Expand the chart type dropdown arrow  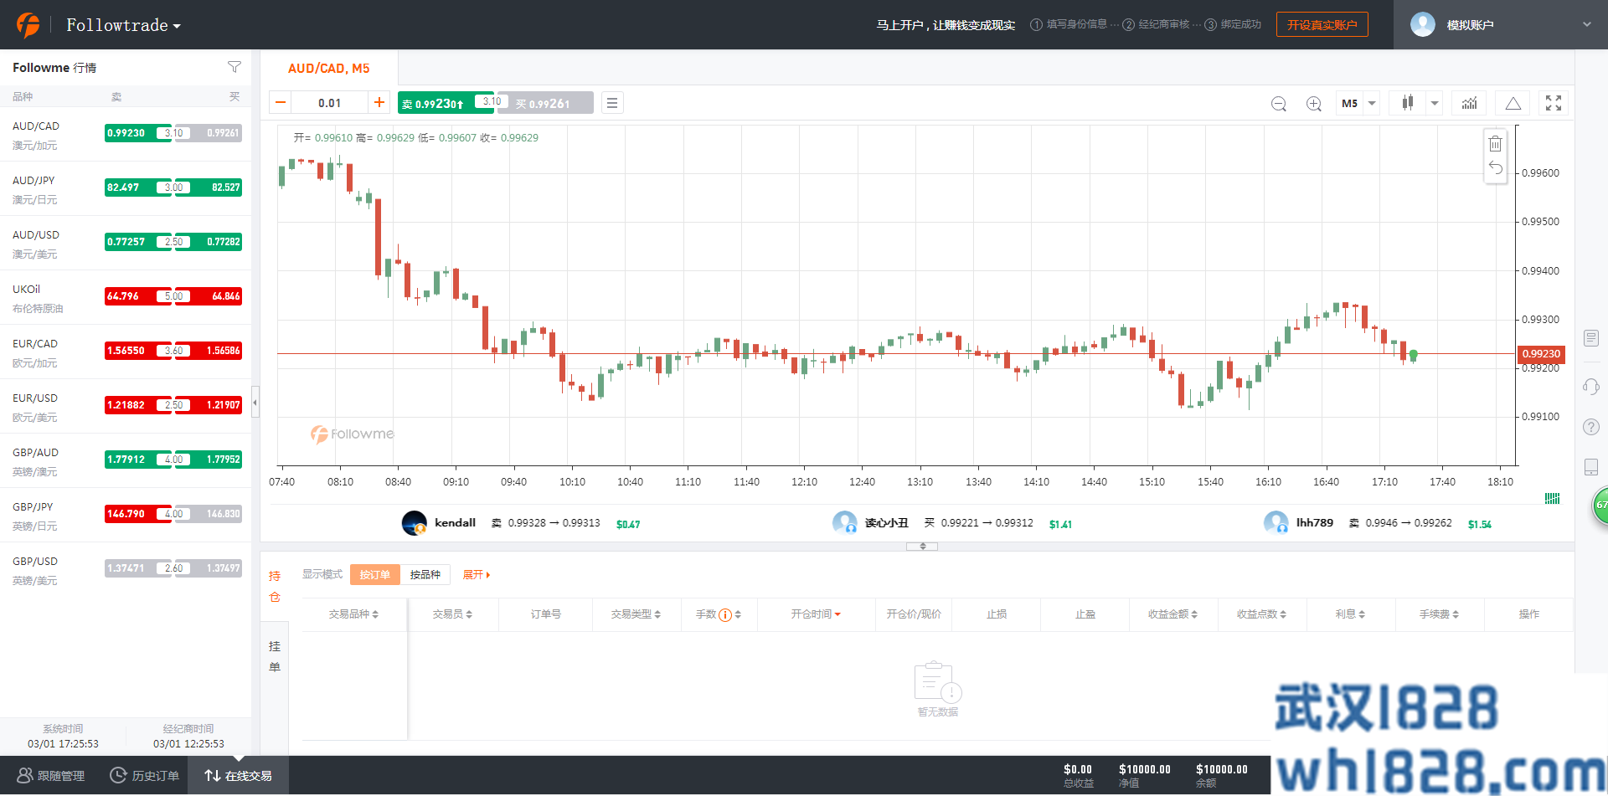[1435, 104]
